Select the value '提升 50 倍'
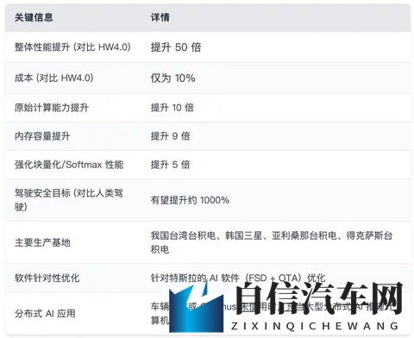 (x=176, y=47)
